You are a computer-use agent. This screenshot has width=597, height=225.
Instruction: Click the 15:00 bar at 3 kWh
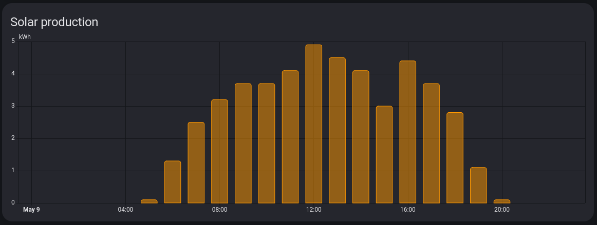(384, 154)
